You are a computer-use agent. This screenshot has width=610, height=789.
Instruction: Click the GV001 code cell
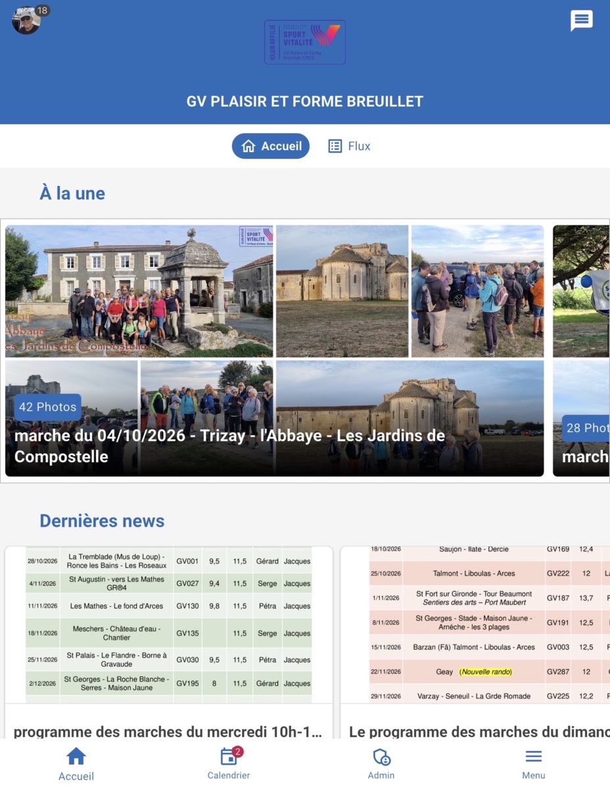click(187, 562)
